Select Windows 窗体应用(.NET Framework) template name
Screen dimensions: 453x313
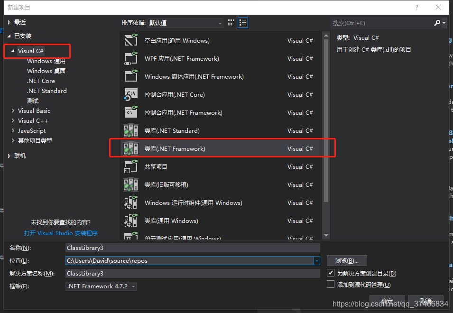194,76
